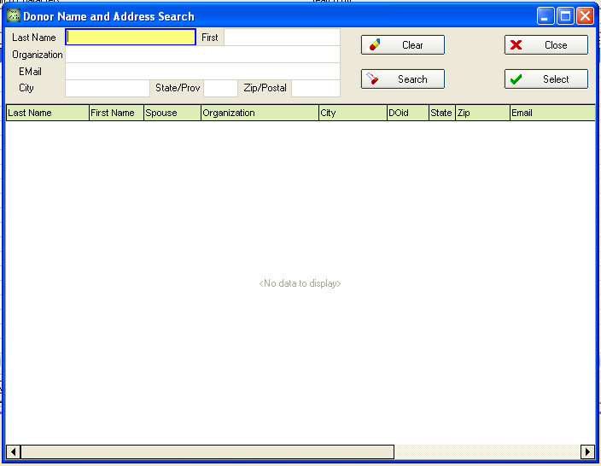Screen dimensions: 601x466
Task: Sort by Last Name column header
Action: (x=47, y=113)
